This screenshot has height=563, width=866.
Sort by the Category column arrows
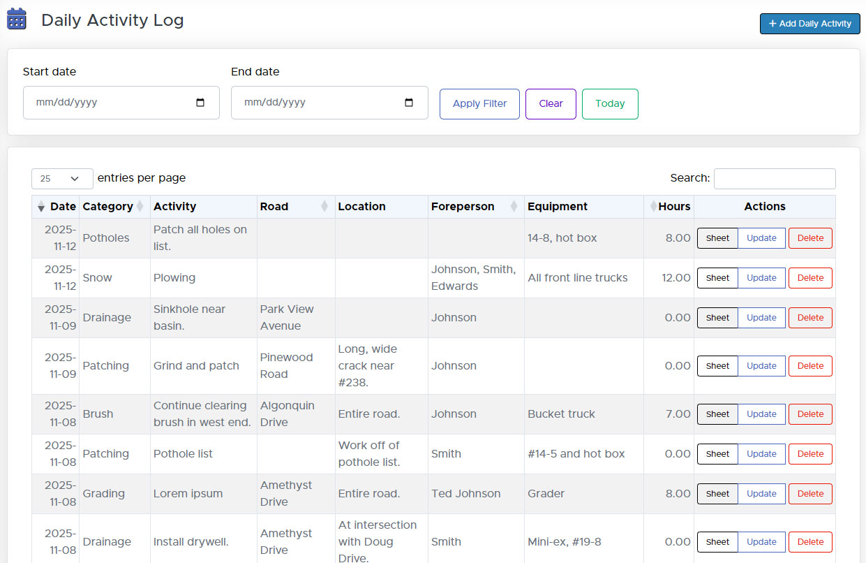coord(140,207)
